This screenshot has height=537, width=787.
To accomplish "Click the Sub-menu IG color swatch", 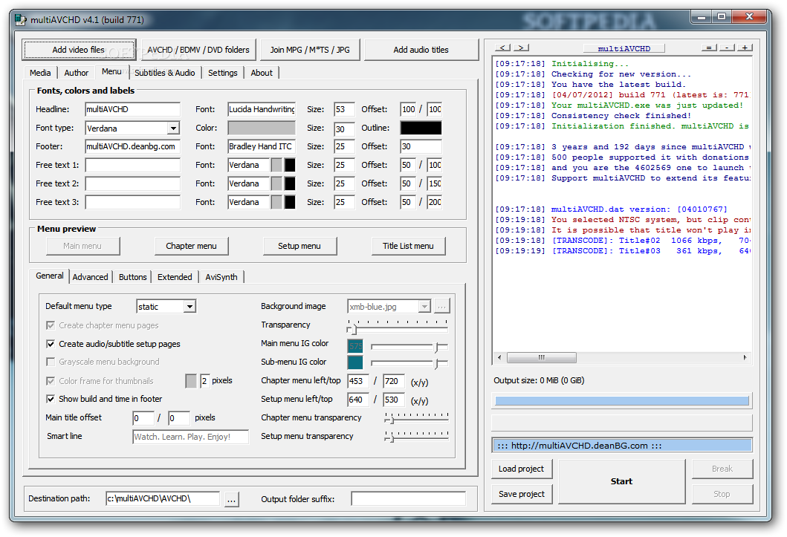I will 354,362.
